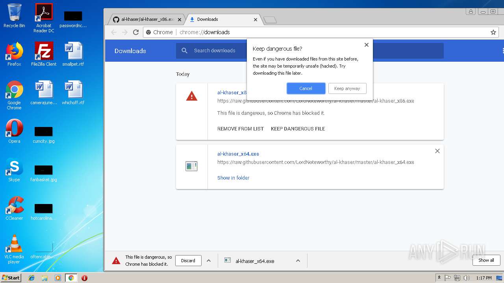This screenshot has width=504, height=283.
Task: Click Show in folder link
Action: pyautogui.click(x=233, y=178)
